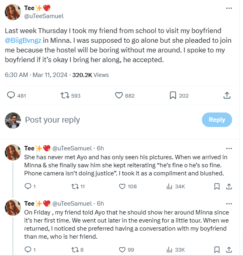The image size is (243, 256).
Task: Open more options on the main tweet
Action: [229, 8]
